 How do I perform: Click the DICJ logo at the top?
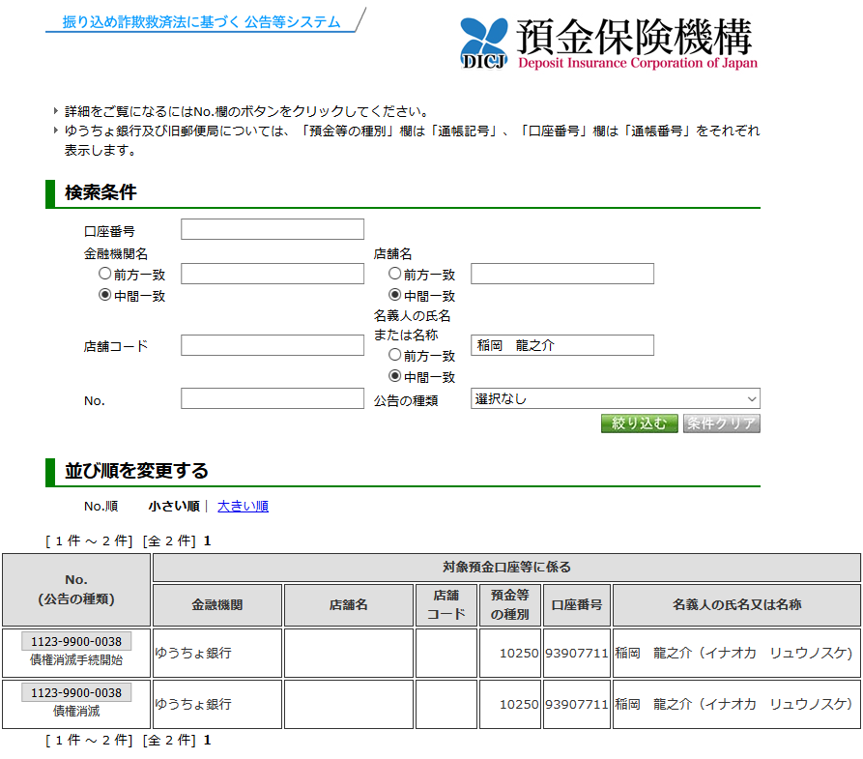pyautogui.click(x=608, y=43)
